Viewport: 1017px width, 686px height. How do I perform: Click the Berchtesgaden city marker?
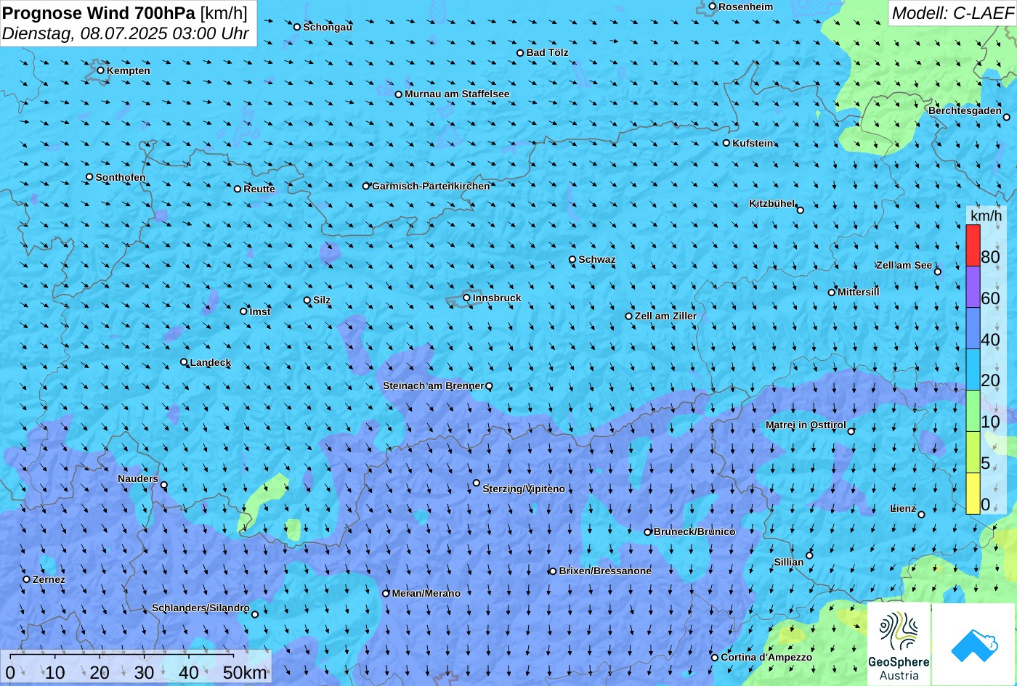1007,117
